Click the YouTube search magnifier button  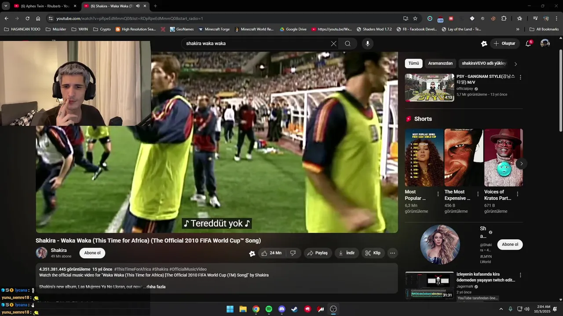point(347,43)
